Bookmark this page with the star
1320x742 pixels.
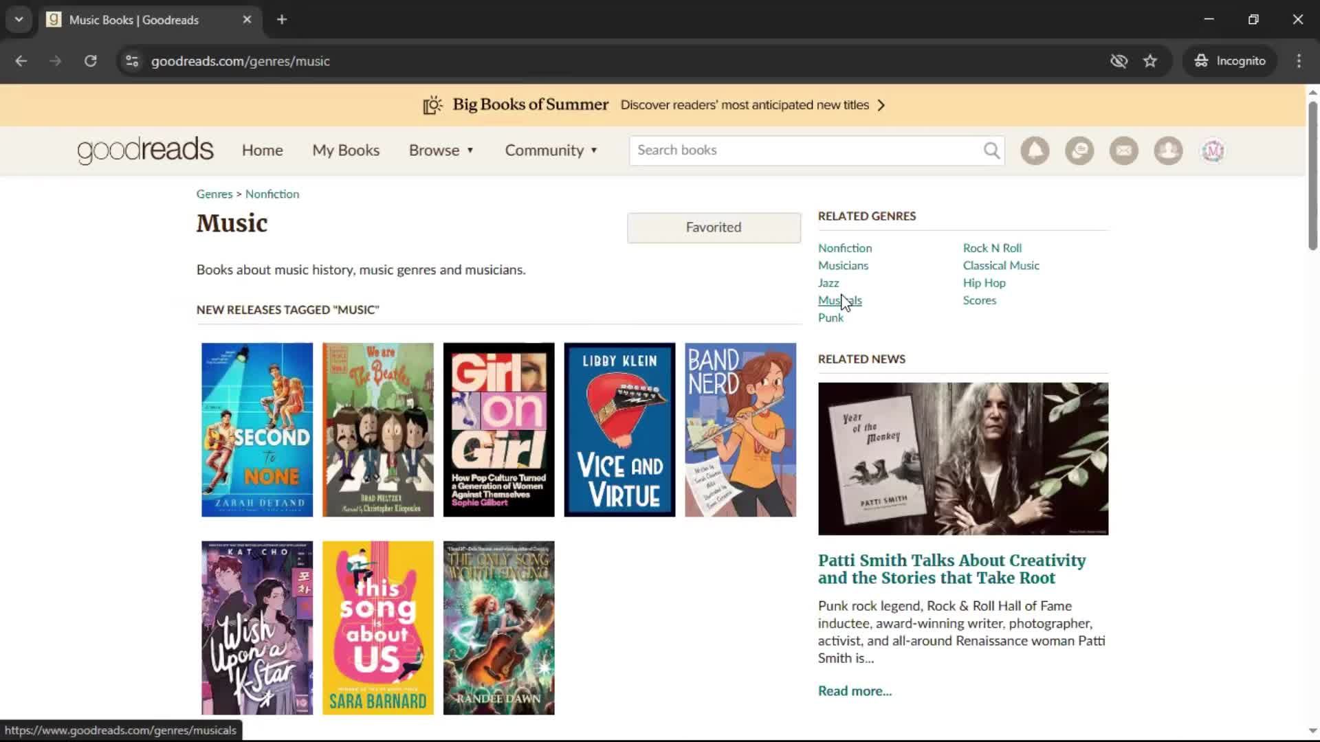(x=1150, y=61)
